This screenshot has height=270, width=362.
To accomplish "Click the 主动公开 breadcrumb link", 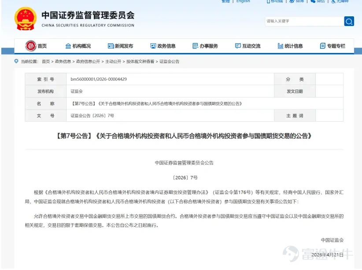I will point(113,61).
